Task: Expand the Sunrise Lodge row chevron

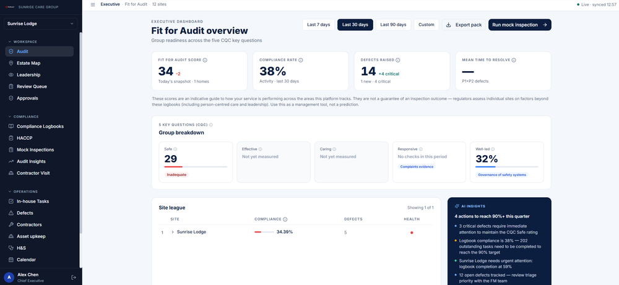Action: [173, 232]
